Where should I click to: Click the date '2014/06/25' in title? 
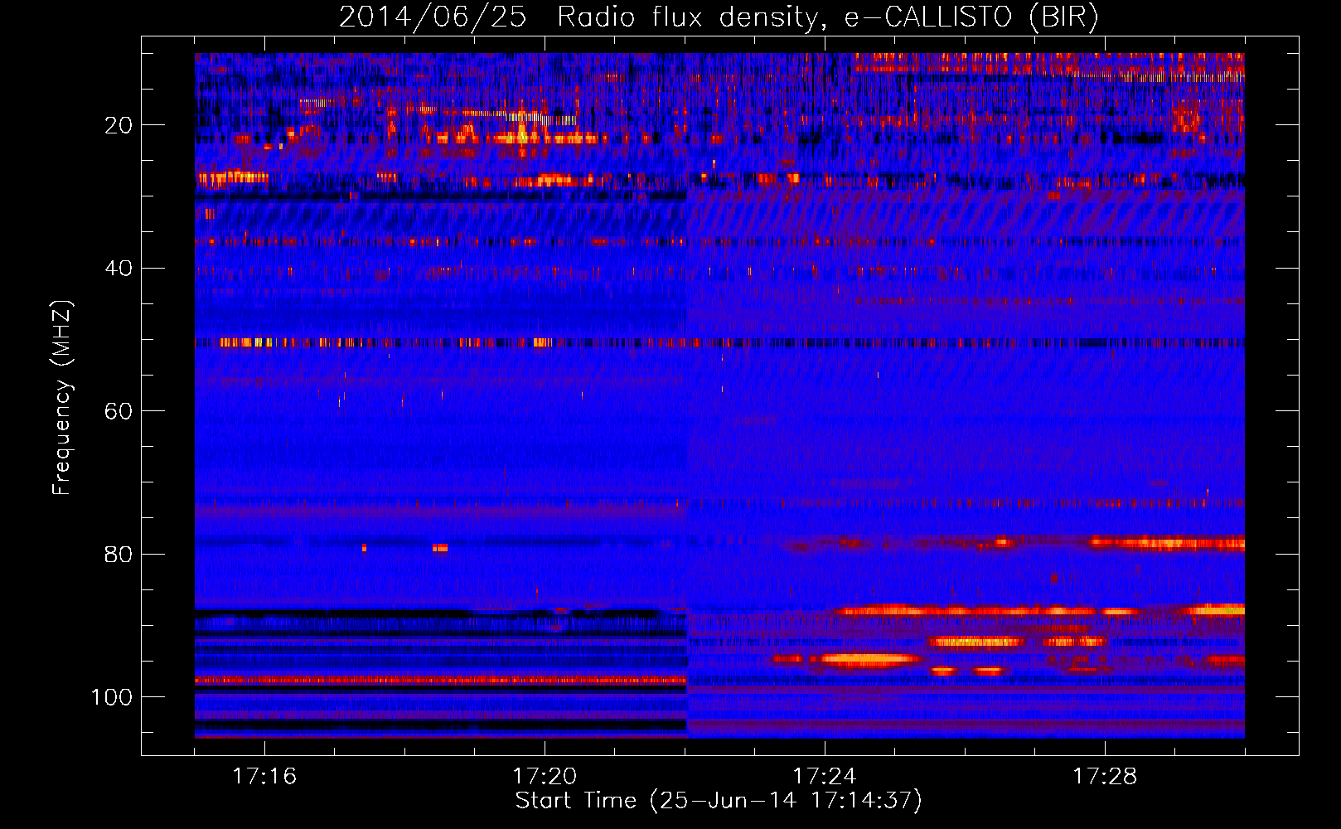[433, 17]
